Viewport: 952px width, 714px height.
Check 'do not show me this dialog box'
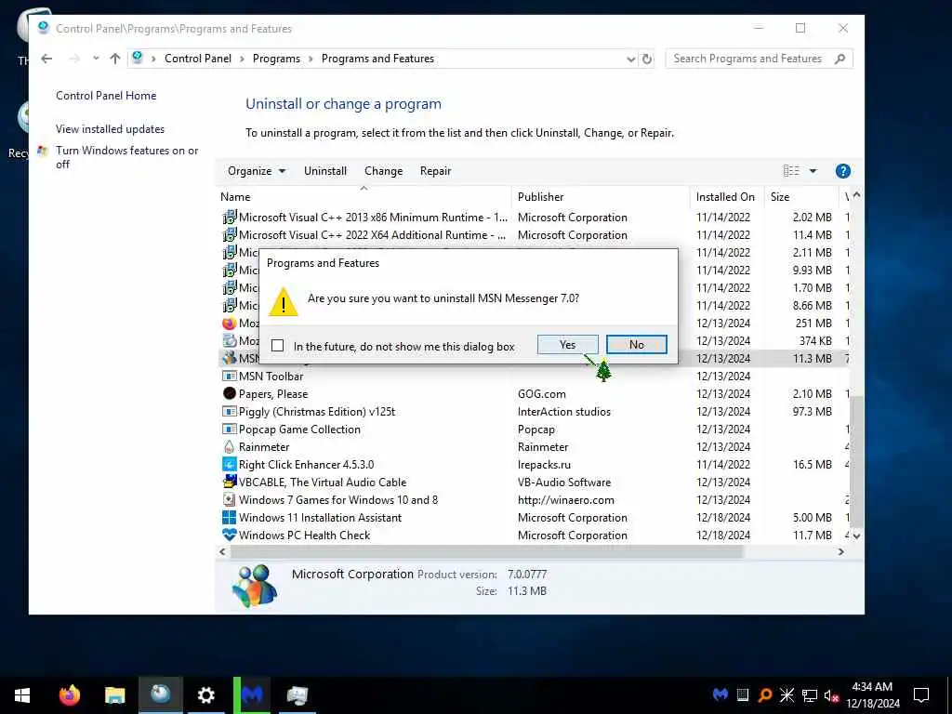pyautogui.click(x=277, y=346)
